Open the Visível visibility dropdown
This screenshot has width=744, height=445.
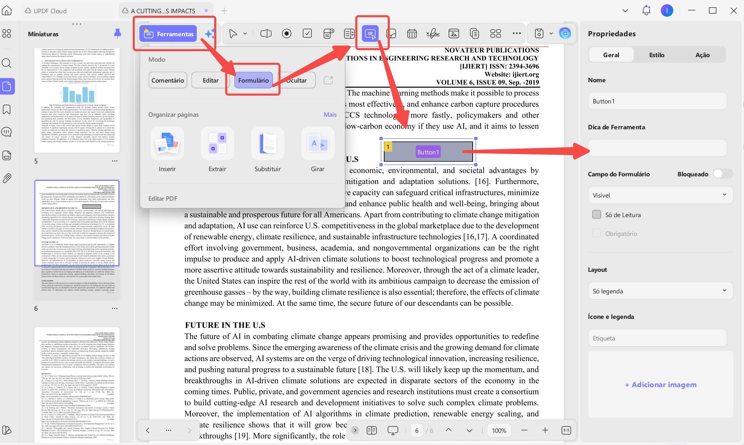click(x=660, y=195)
